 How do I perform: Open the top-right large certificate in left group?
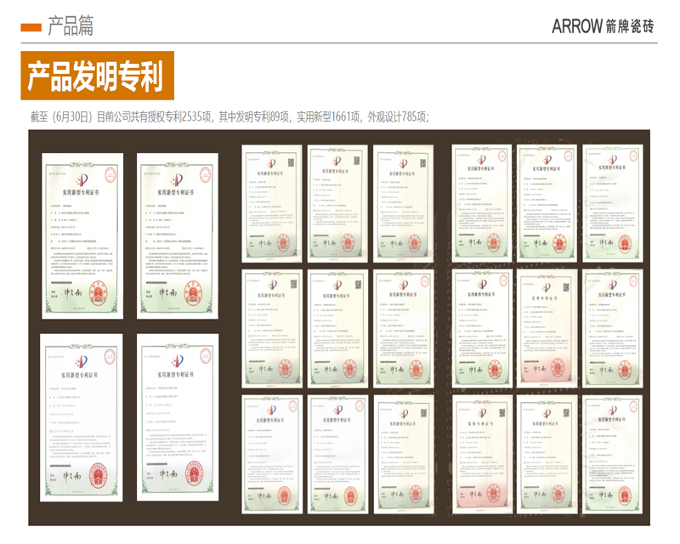(177, 235)
